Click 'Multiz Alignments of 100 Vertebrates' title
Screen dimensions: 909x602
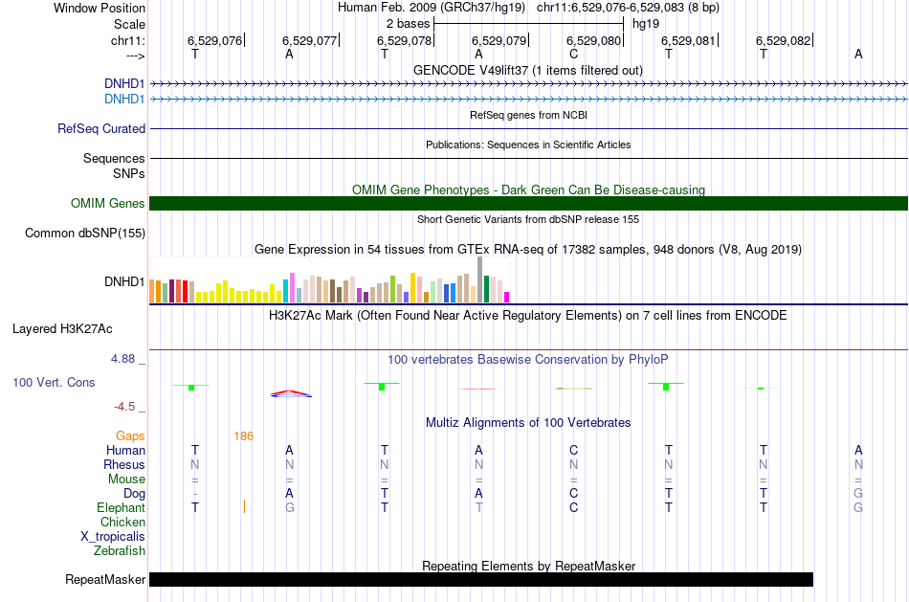528,423
